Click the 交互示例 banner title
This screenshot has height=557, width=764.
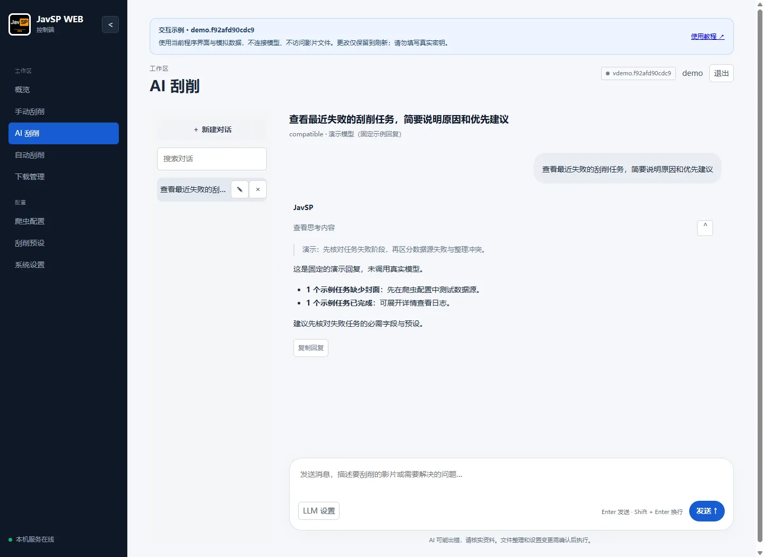point(206,30)
